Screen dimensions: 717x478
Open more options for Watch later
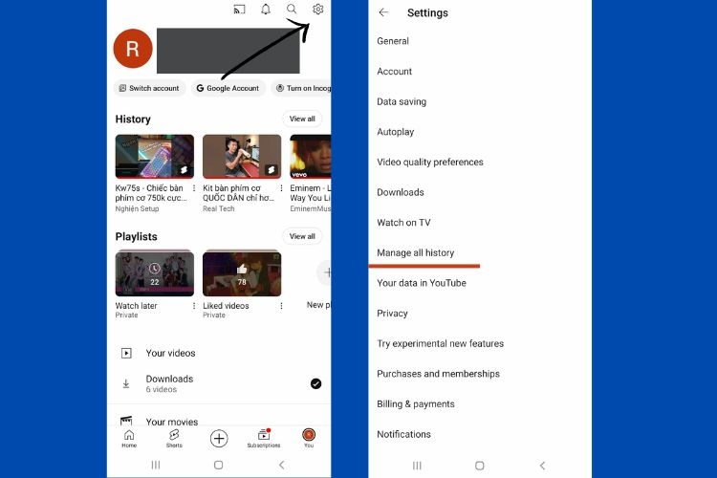pos(194,306)
